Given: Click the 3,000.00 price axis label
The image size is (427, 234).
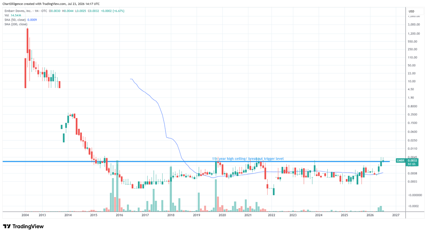Looking at the screenshot, I should (x=414, y=25).
